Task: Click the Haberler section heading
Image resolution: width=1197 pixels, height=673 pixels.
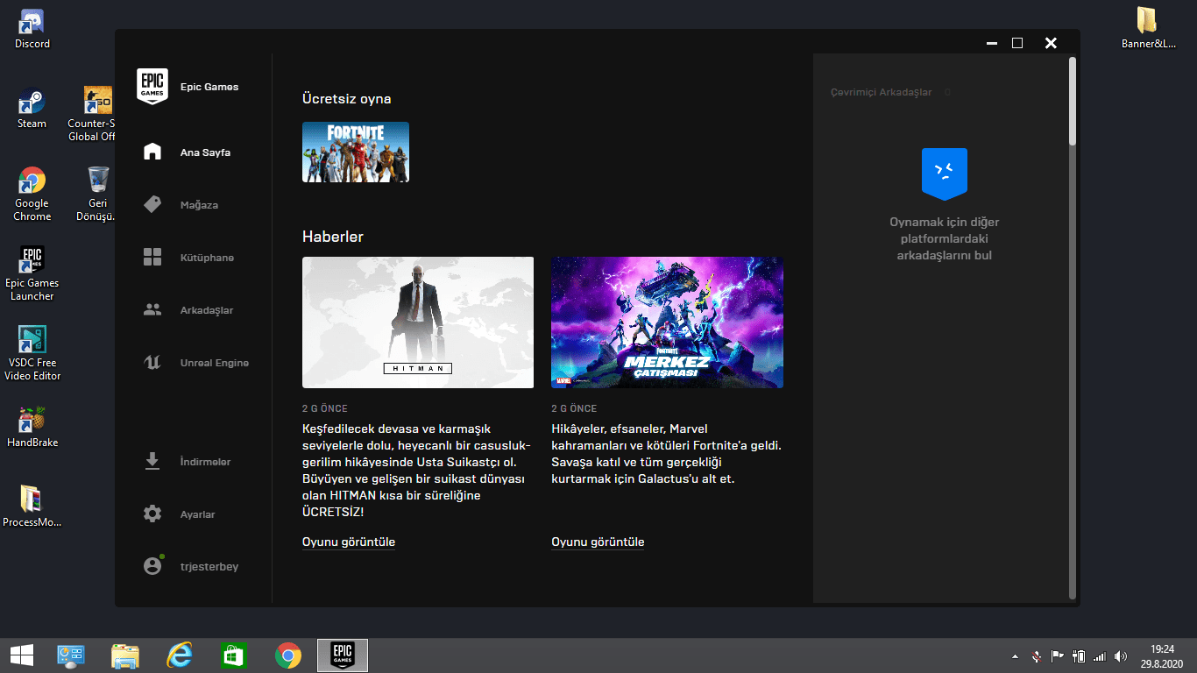Action: 333,237
